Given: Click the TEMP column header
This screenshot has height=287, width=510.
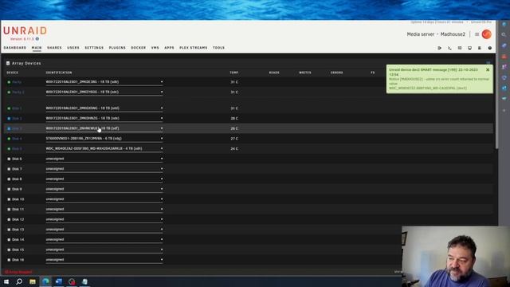Looking at the screenshot, I should pyautogui.click(x=234, y=73).
